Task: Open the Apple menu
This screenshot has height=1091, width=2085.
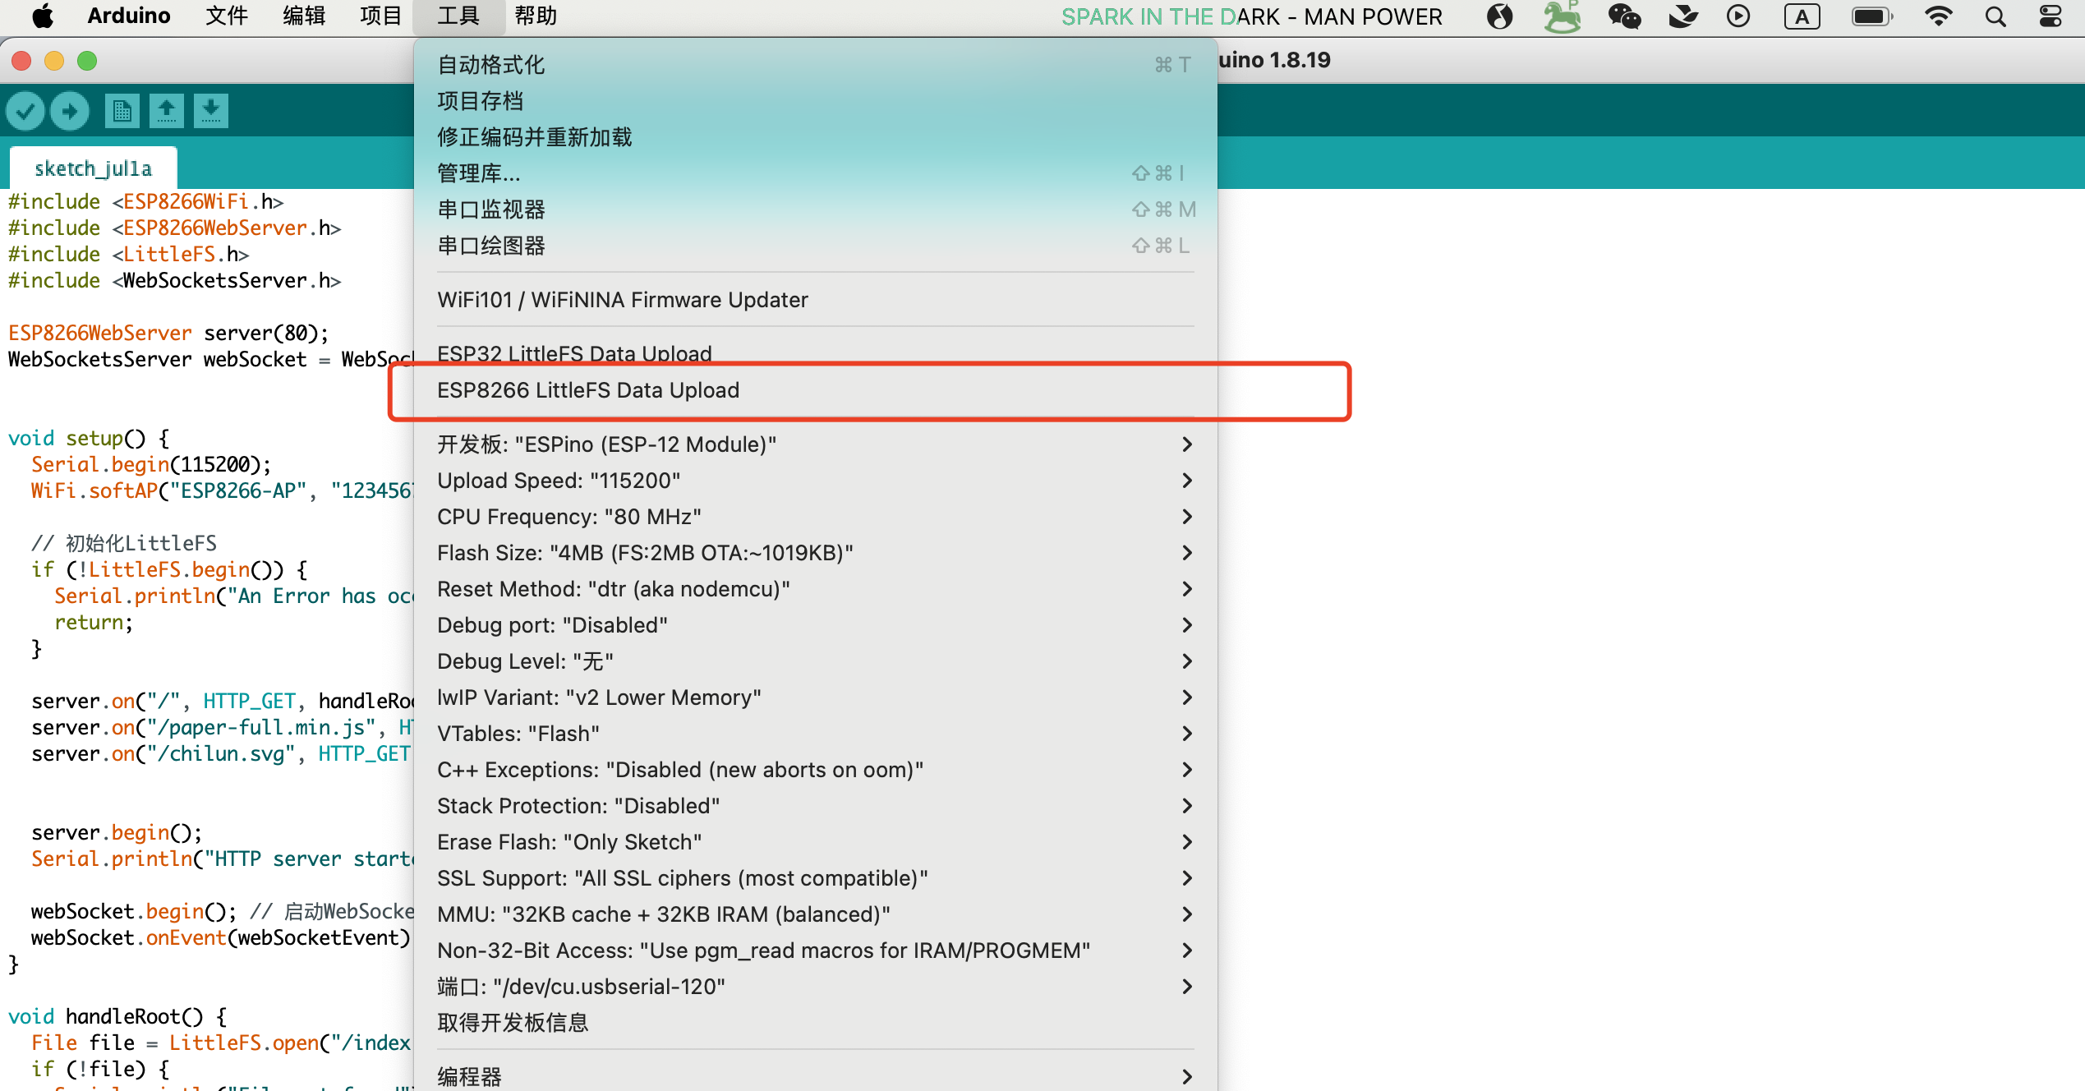Action: [x=42, y=16]
